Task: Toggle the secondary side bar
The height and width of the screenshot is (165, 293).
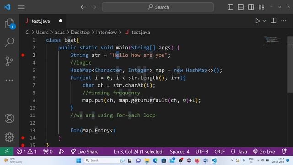Action: (251, 7)
